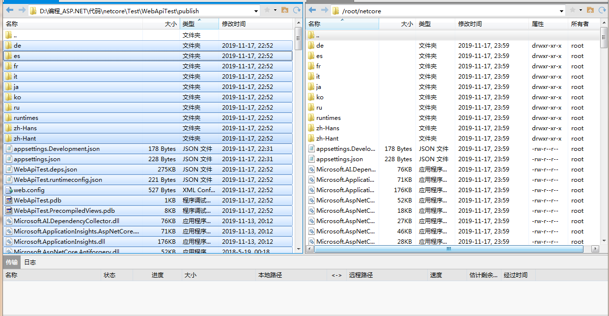Screen dimensions: 609x316
Task: Click the local zh-Hant folder icon
Action: [9, 139]
